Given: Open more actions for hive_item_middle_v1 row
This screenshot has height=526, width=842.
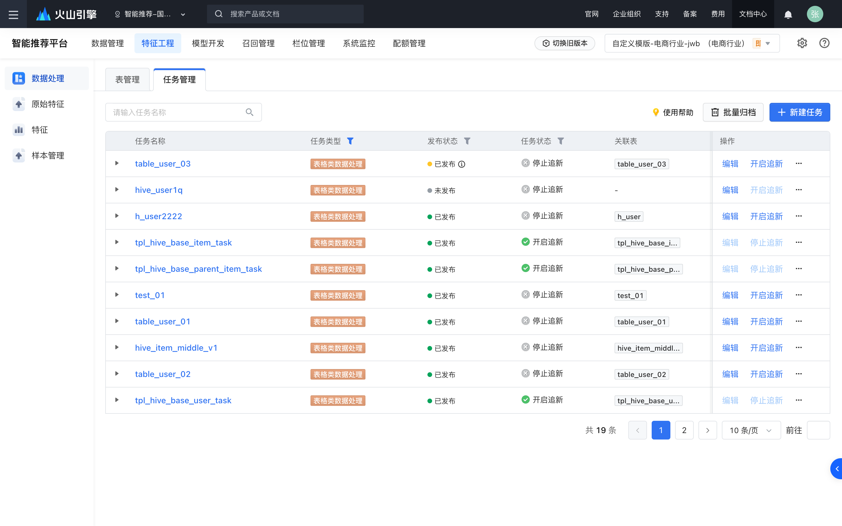Looking at the screenshot, I should [798, 347].
